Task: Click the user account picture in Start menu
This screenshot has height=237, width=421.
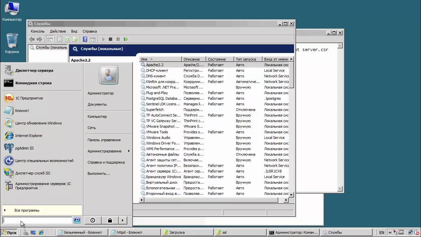Action: (108, 75)
